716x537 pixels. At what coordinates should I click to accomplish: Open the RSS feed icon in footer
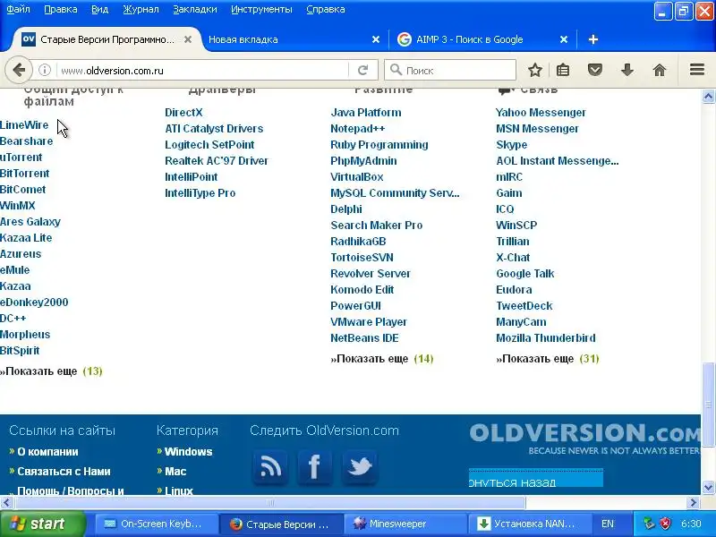pos(270,467)
